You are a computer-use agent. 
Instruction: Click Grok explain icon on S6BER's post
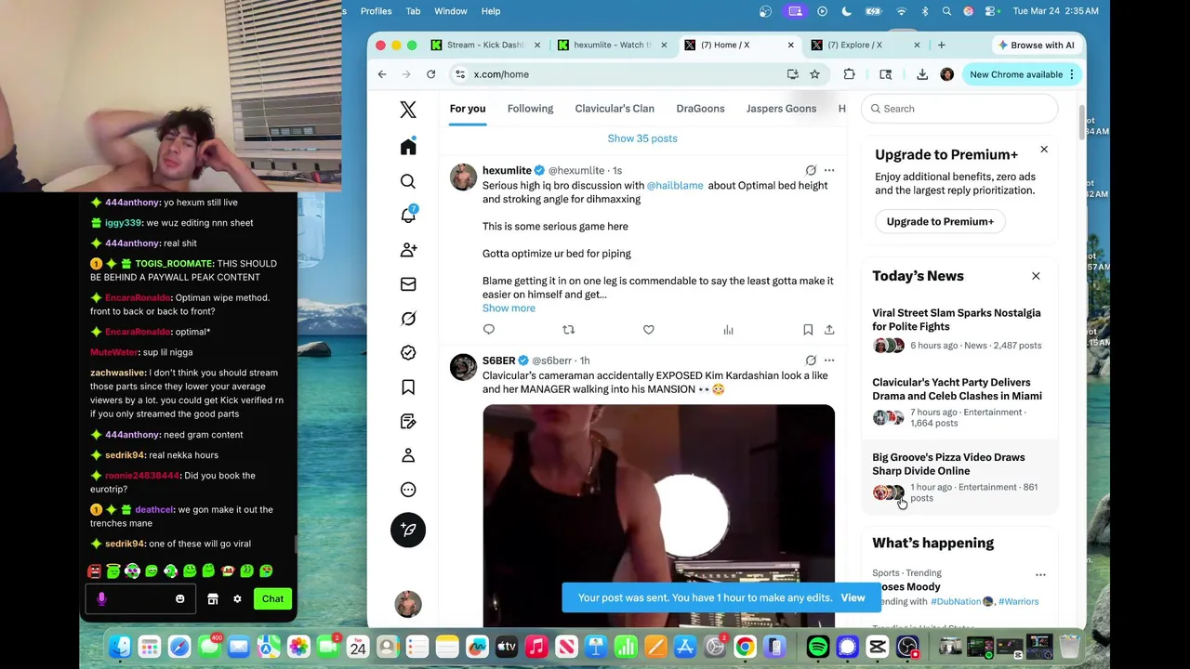click(x=811, y=361)
